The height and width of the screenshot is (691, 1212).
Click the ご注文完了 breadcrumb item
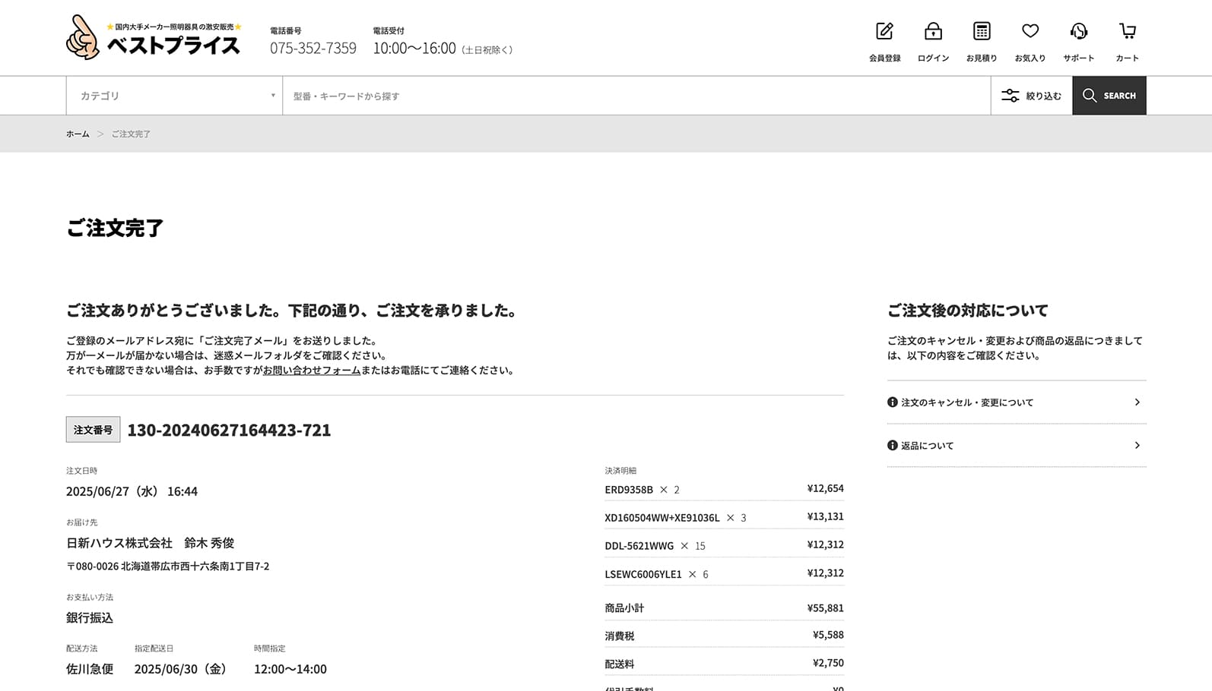click(131, 134)
